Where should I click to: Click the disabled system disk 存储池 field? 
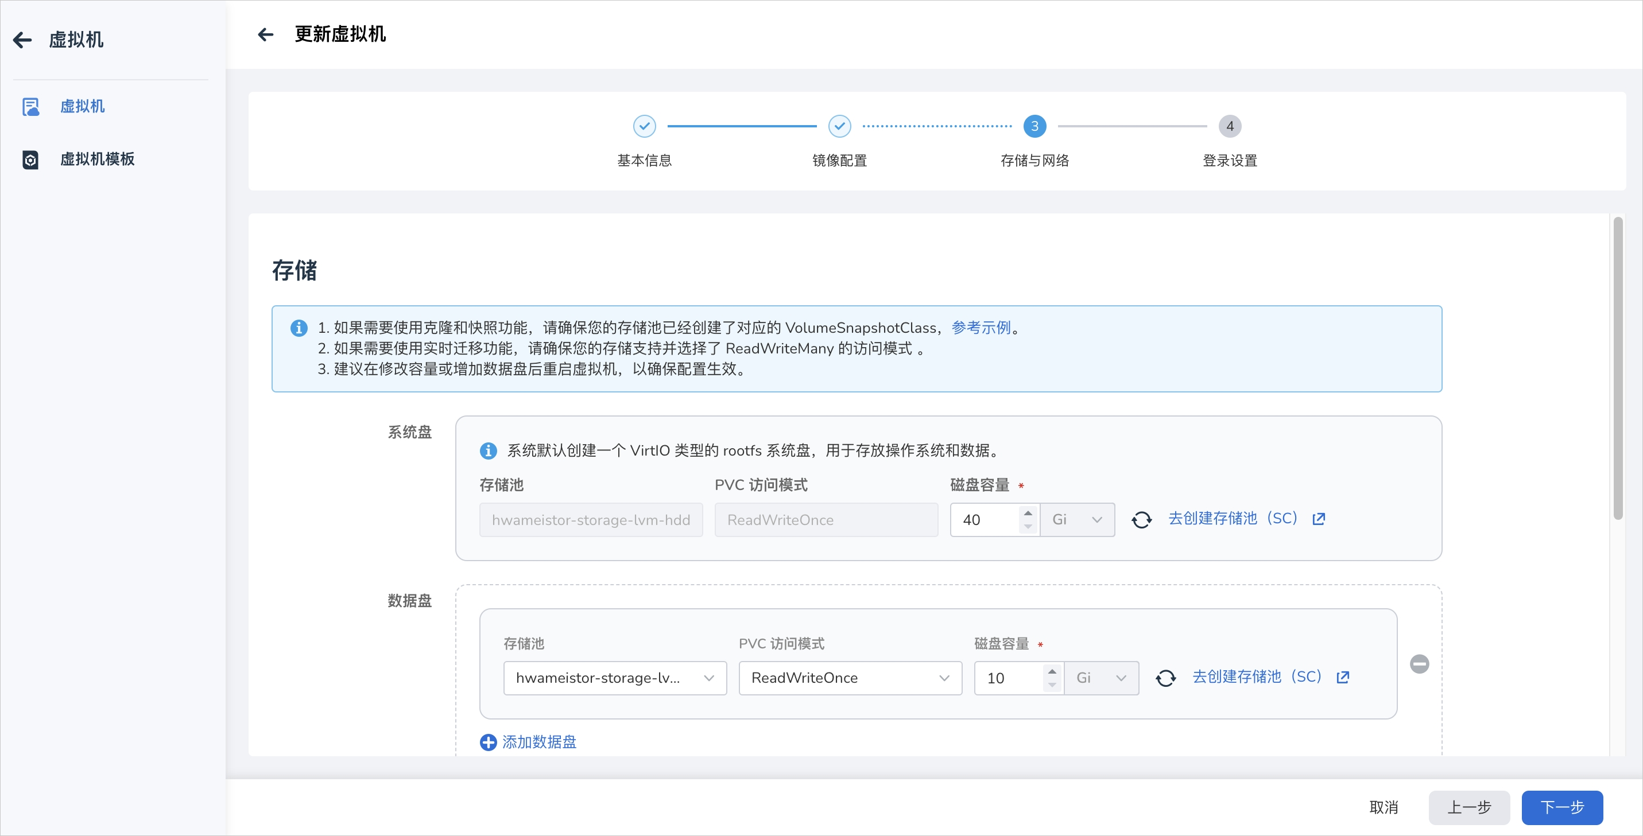[x=591, y=520]
